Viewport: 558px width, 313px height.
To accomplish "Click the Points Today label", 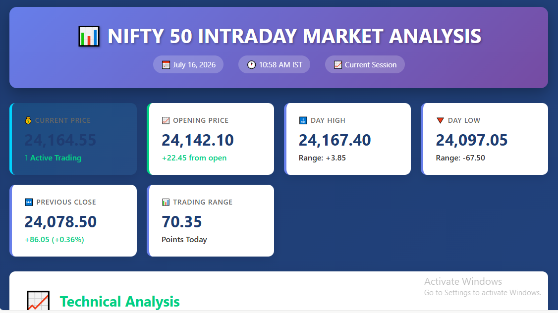I will [x=184, y=239].
